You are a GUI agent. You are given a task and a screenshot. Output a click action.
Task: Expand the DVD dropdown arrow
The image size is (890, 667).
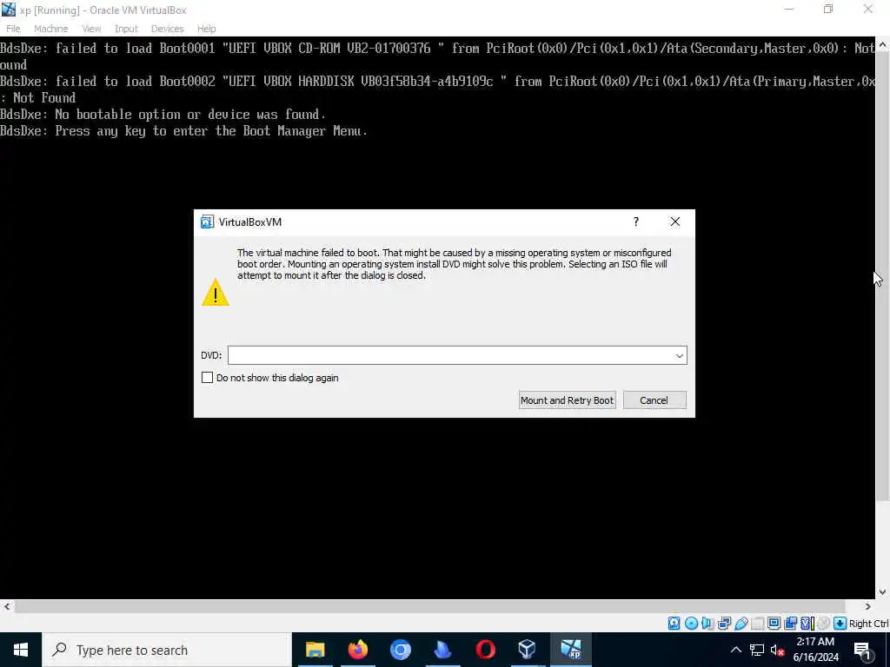tap(679, 355)
